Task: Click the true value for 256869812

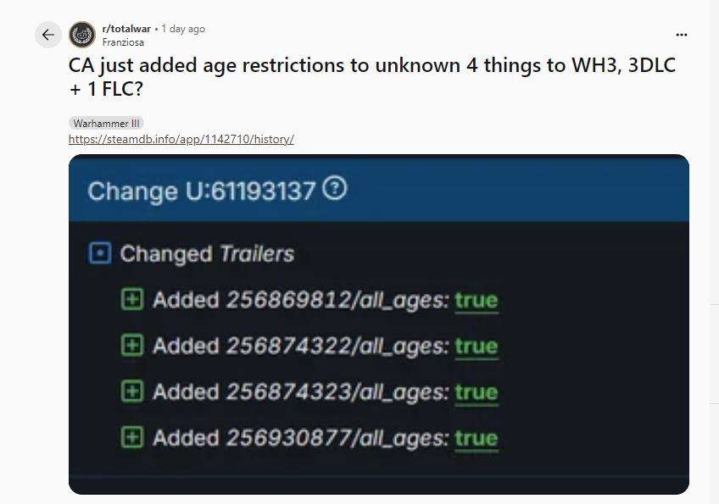Action: 477,301
